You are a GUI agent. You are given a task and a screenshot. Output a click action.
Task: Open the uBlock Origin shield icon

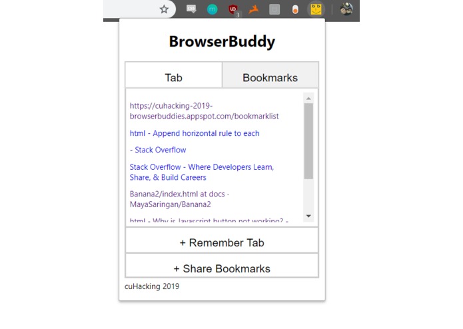click(x=233, y=9)
